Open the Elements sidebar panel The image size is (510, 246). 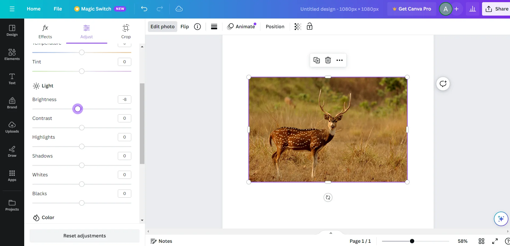tap(12, 55)
